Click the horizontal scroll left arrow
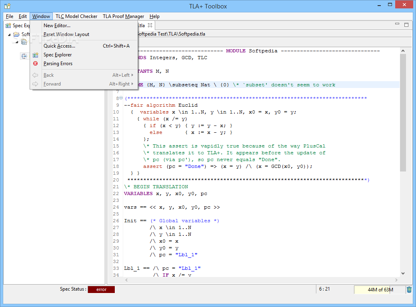 [x=126, y=280]
